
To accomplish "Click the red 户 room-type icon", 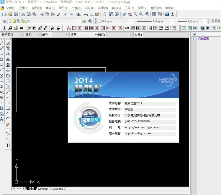I will click(80, 28).
